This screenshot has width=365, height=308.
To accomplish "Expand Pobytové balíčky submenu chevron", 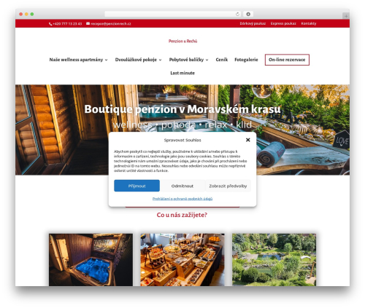I will click(x=207, y=60).
